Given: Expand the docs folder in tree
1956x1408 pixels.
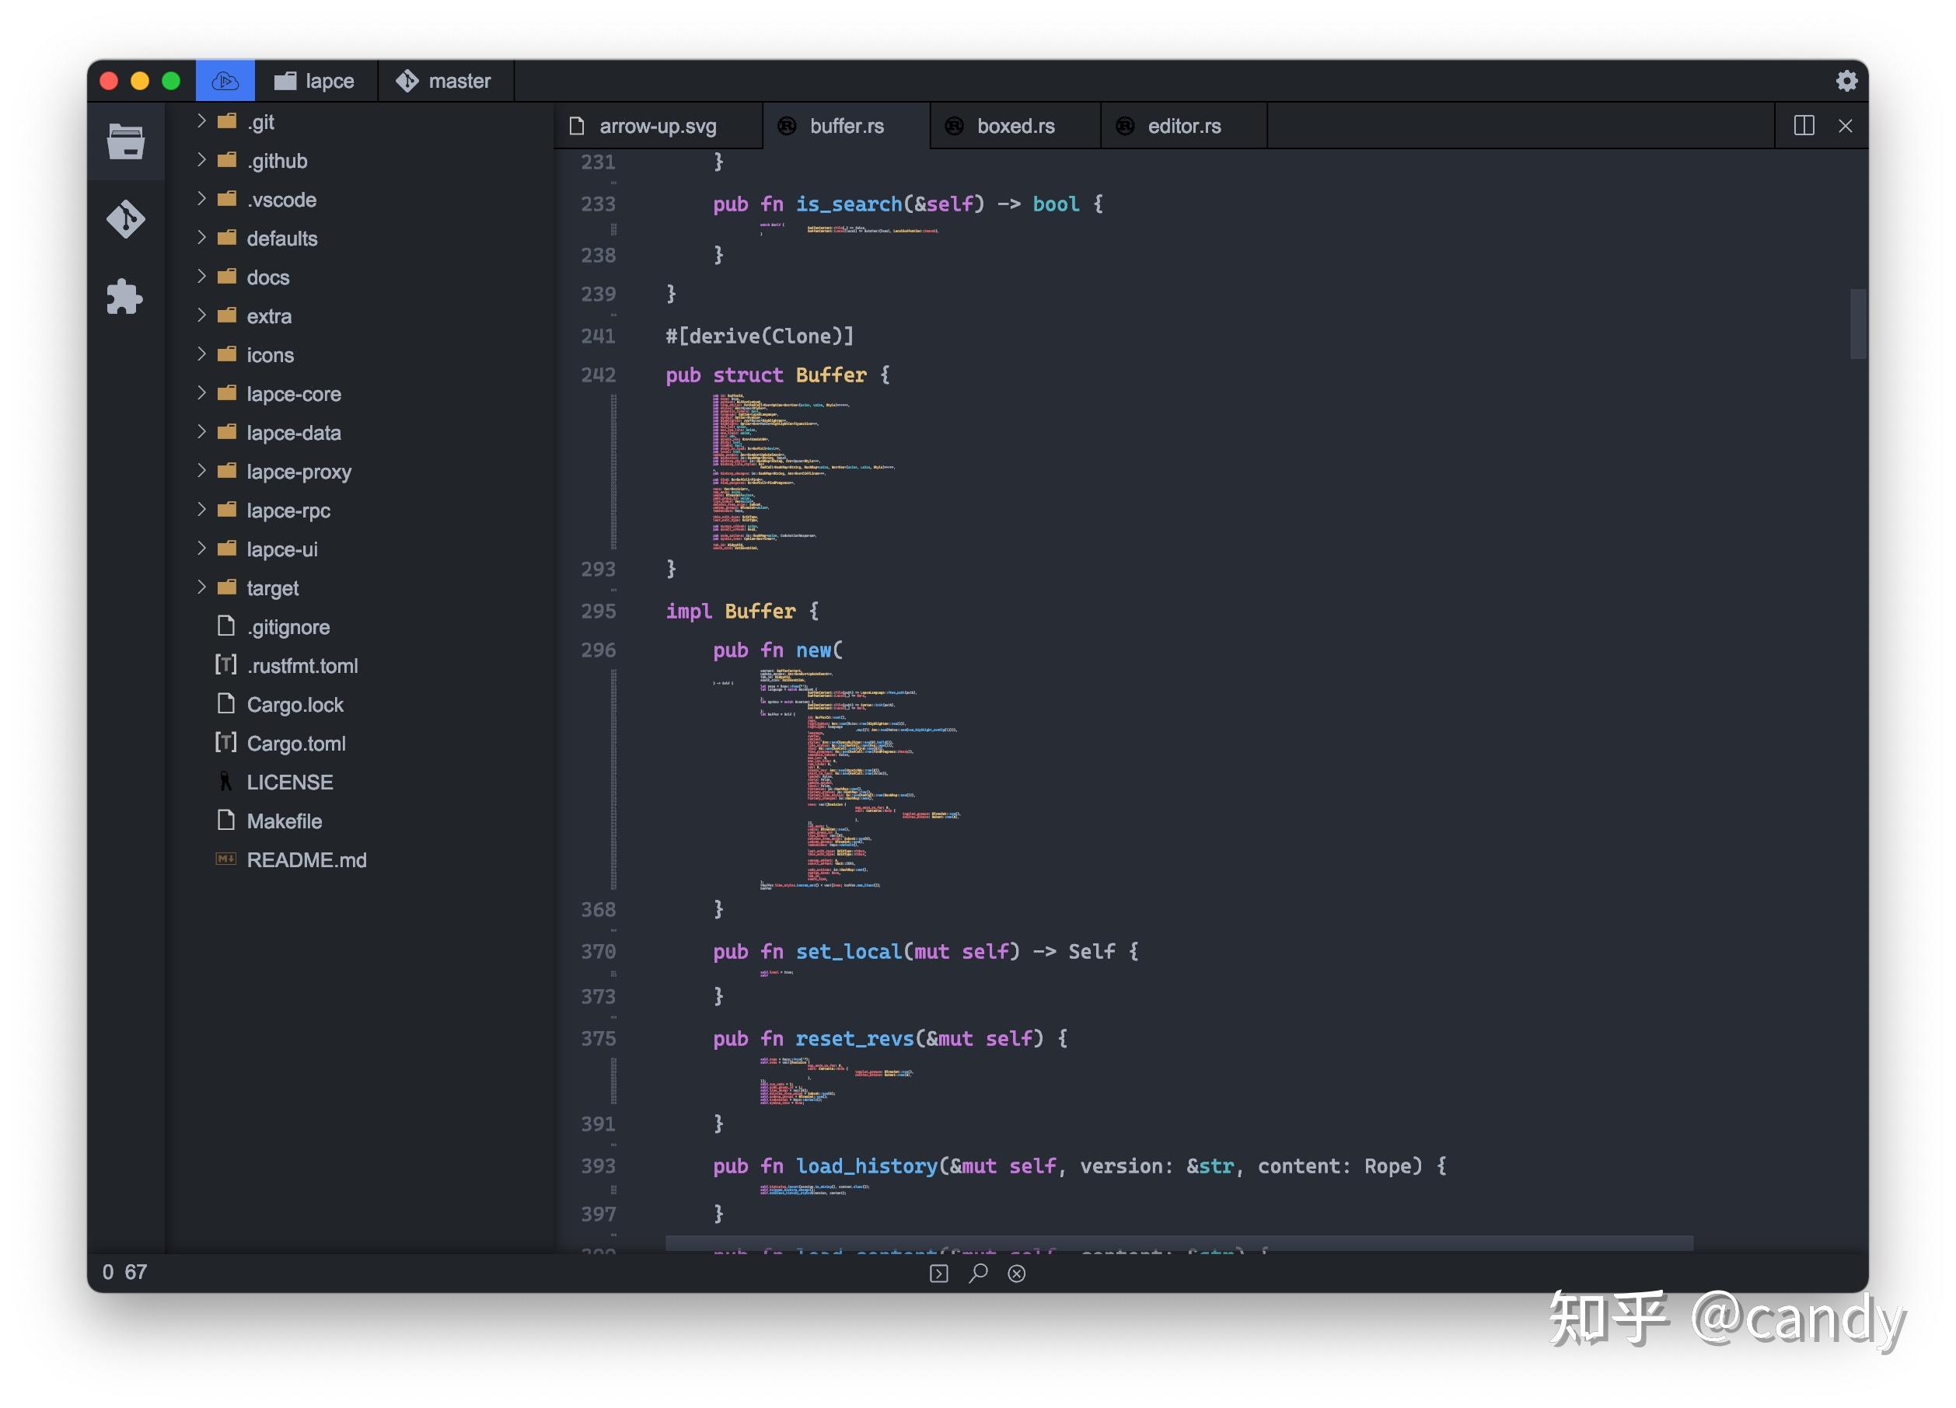Looking at the screenshot, I should coord(267,277).
